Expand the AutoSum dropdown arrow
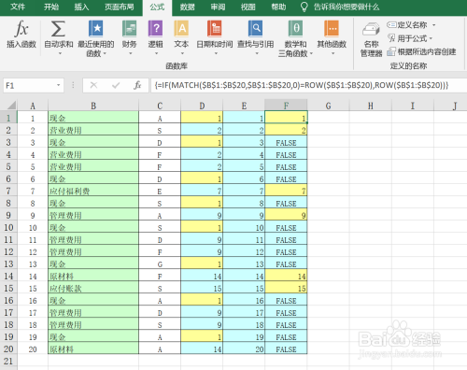This screenshot has height=370, width=467. tap(60, 53)
